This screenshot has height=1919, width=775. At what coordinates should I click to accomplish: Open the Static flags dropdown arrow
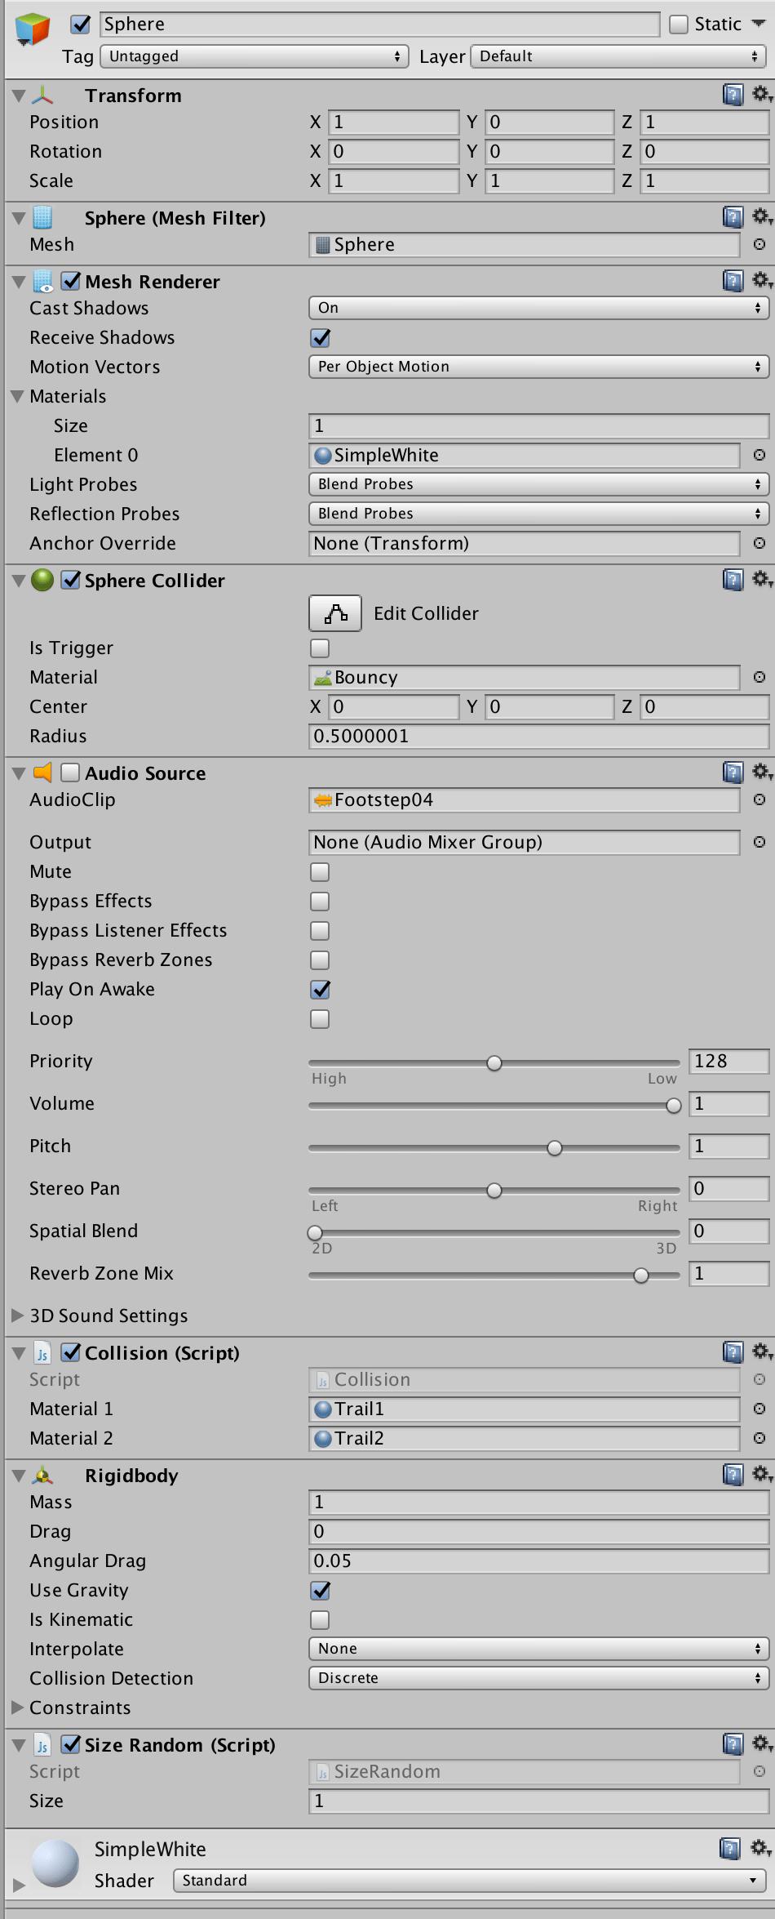pyautogui.click(x=758, y=24)
